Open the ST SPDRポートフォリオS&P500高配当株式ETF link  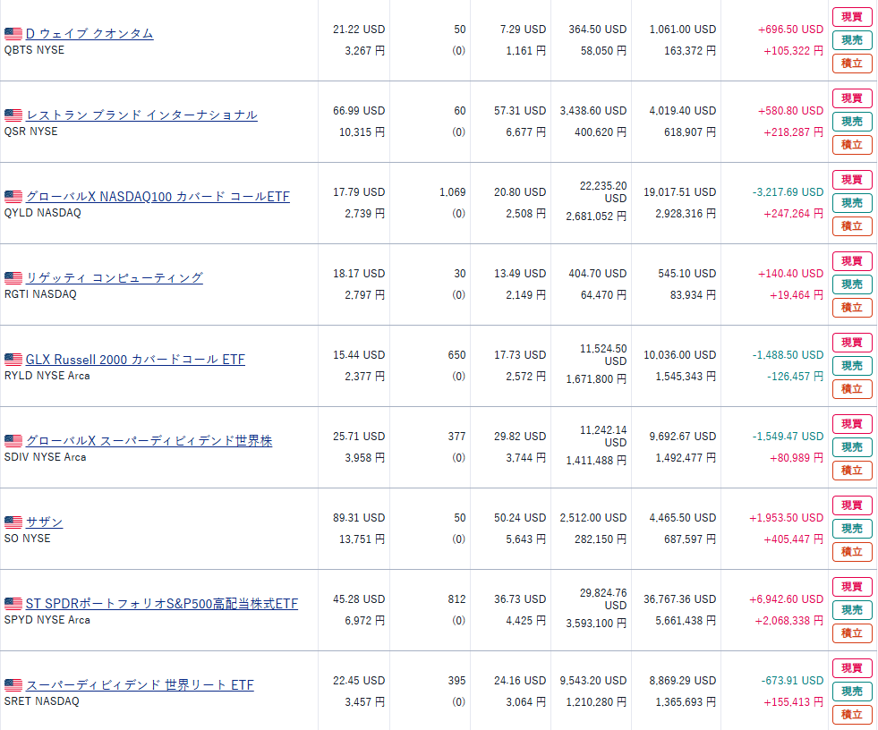[161, 604]
